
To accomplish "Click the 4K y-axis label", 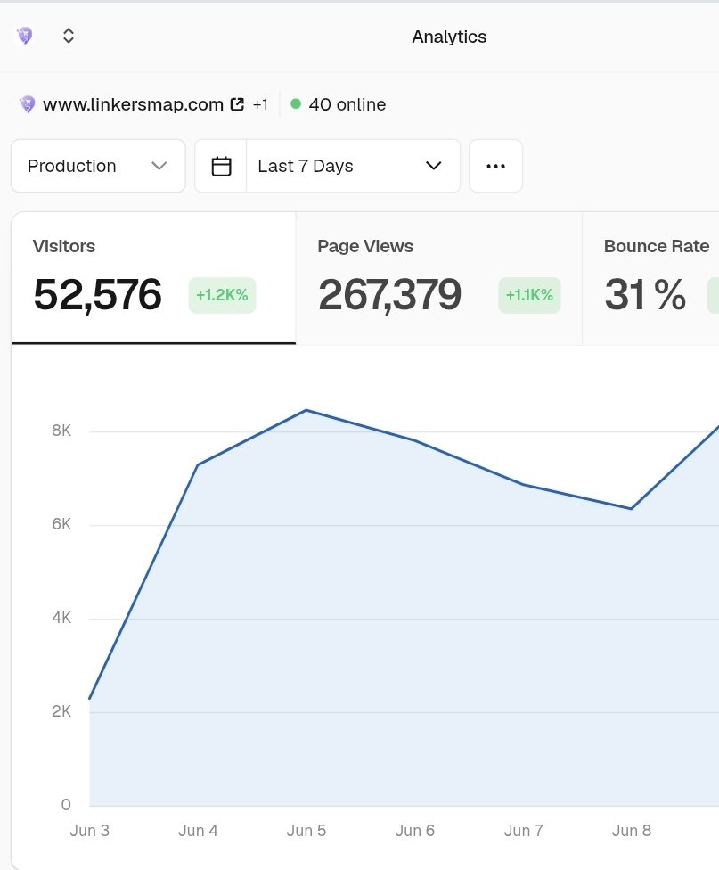I will (61, 618).
